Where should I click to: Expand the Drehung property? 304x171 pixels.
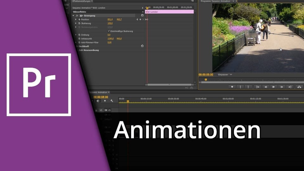pyautogui.click(x=76, y=35)
